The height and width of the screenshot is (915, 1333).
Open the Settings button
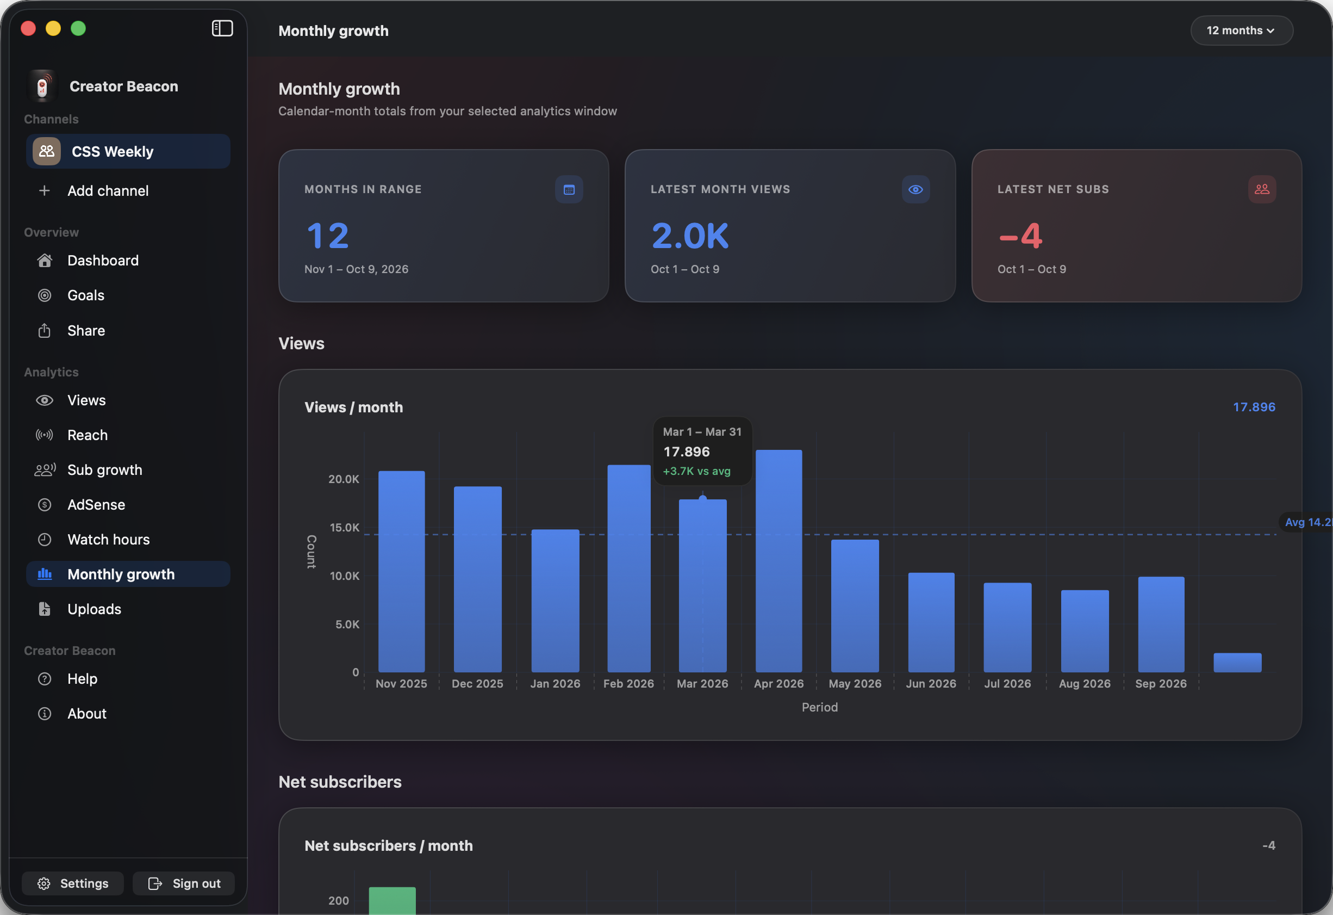coord(73,883)
